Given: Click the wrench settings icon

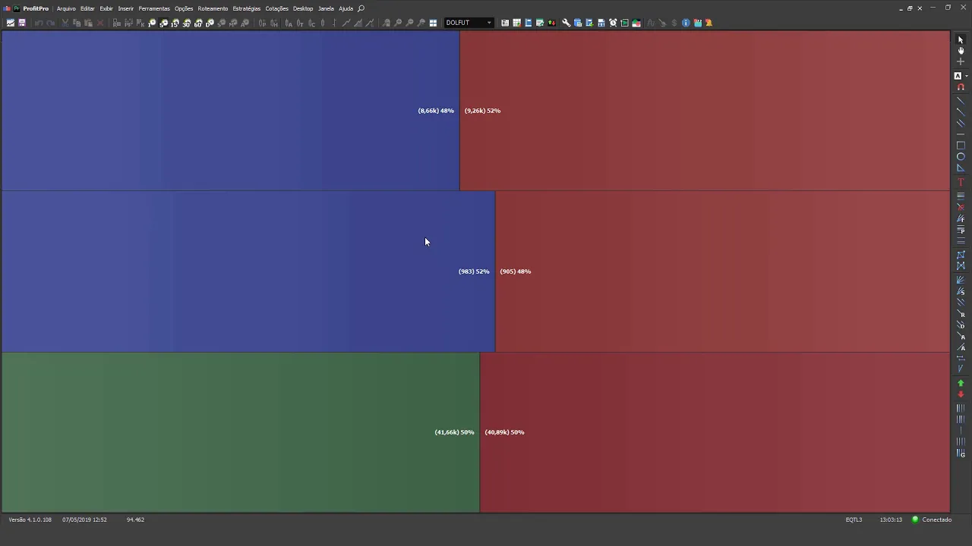Looking at the screenshot, I should (x=566, y=23).
